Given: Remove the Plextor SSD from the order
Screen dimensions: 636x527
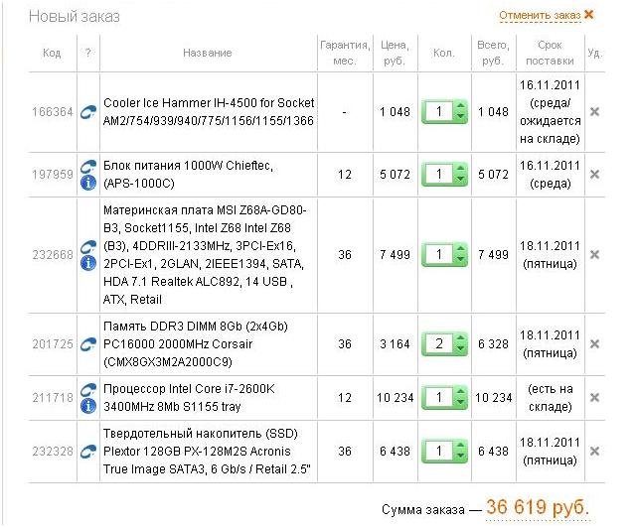Looking at the screenshot, I should click(x=594, y=450).
